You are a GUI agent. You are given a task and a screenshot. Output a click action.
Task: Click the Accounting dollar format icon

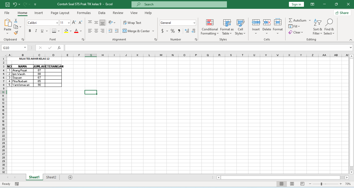[x=163, y=31]
